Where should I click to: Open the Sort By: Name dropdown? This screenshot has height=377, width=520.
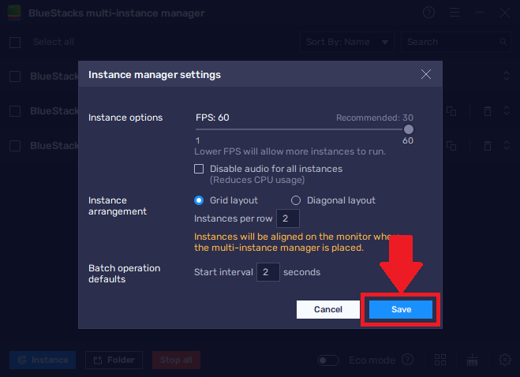(346, 42)
